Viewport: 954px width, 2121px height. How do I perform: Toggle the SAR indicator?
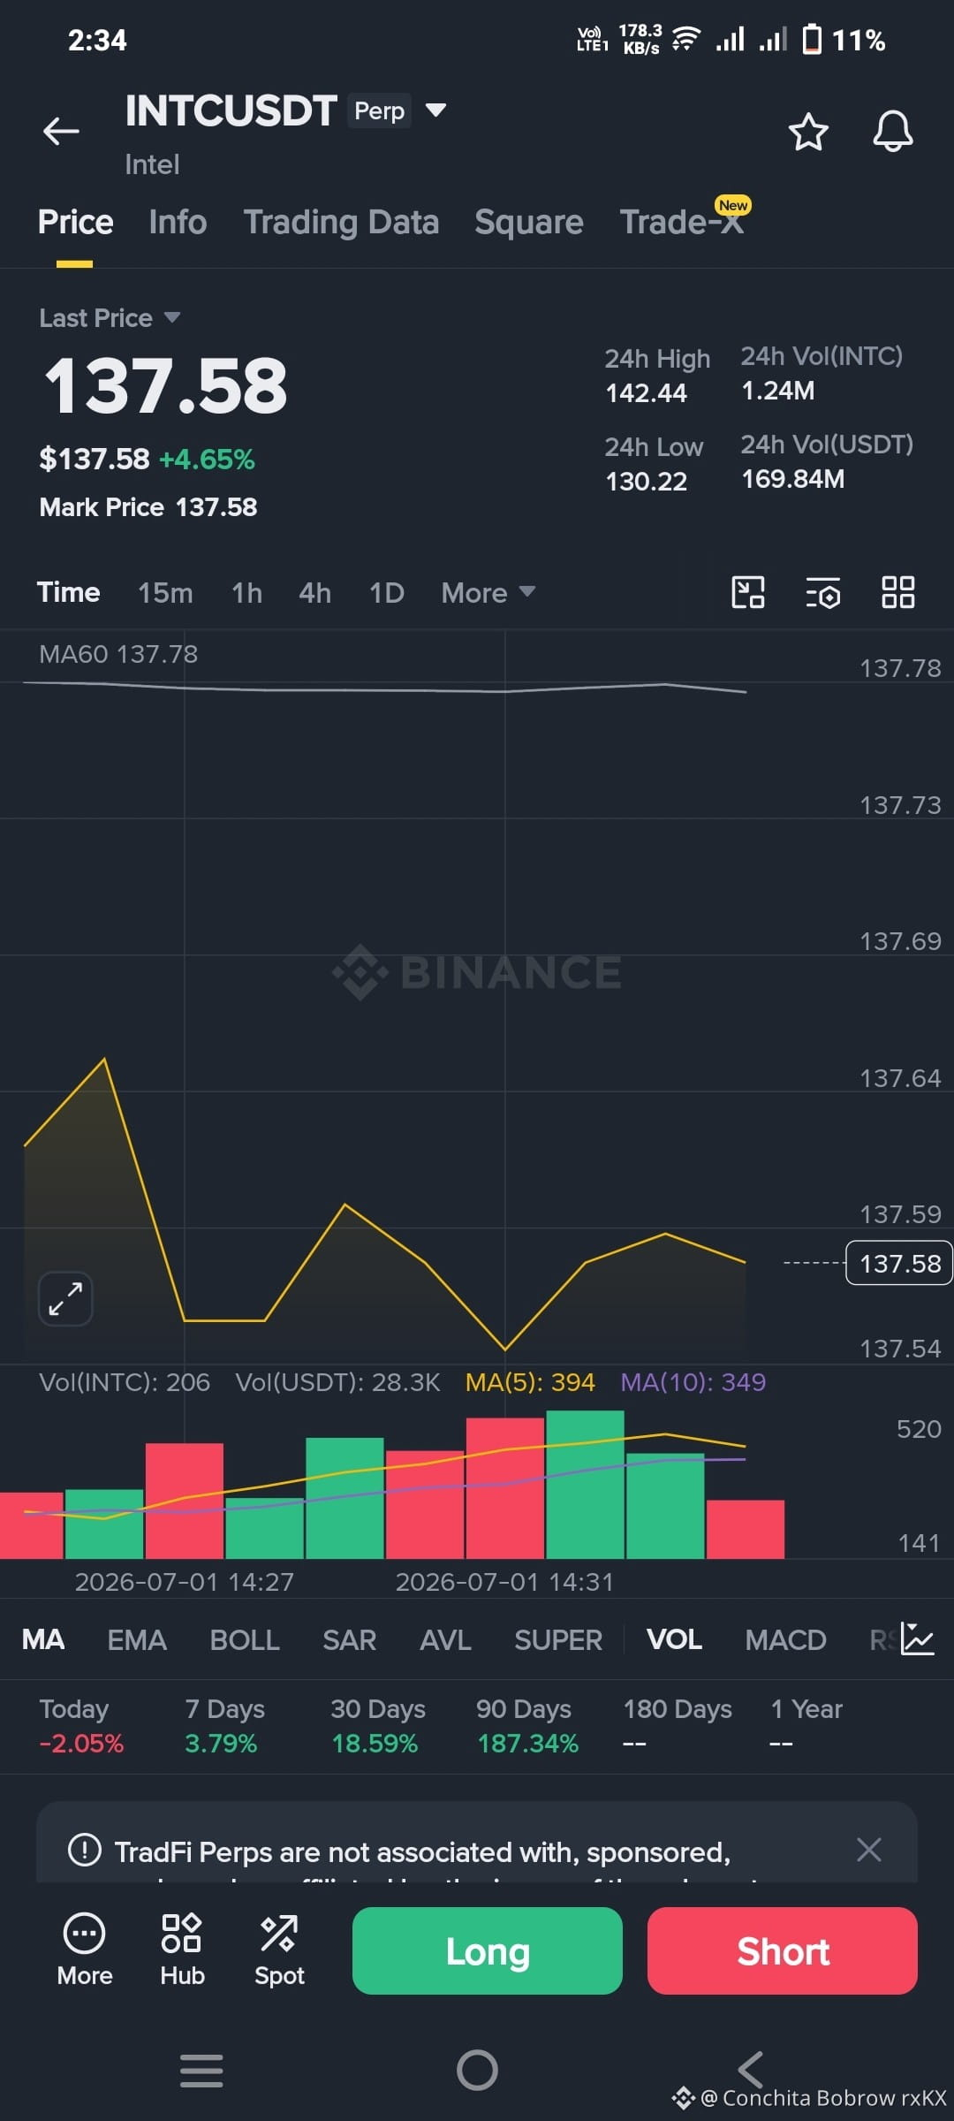point(349,1640)
